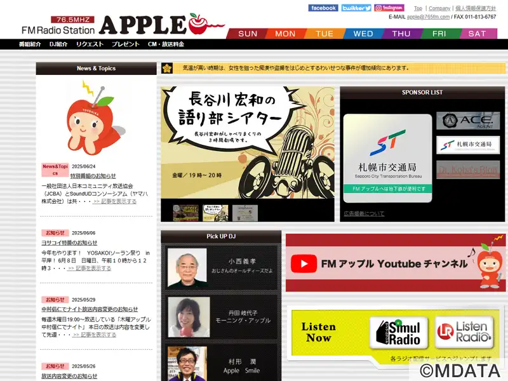Click the ACE agent sponsor logo
The image size is (508, 381).
click(468, 121)
